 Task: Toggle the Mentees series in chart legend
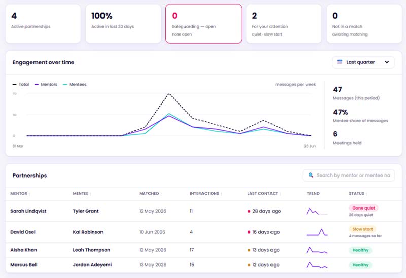point(75,84)
